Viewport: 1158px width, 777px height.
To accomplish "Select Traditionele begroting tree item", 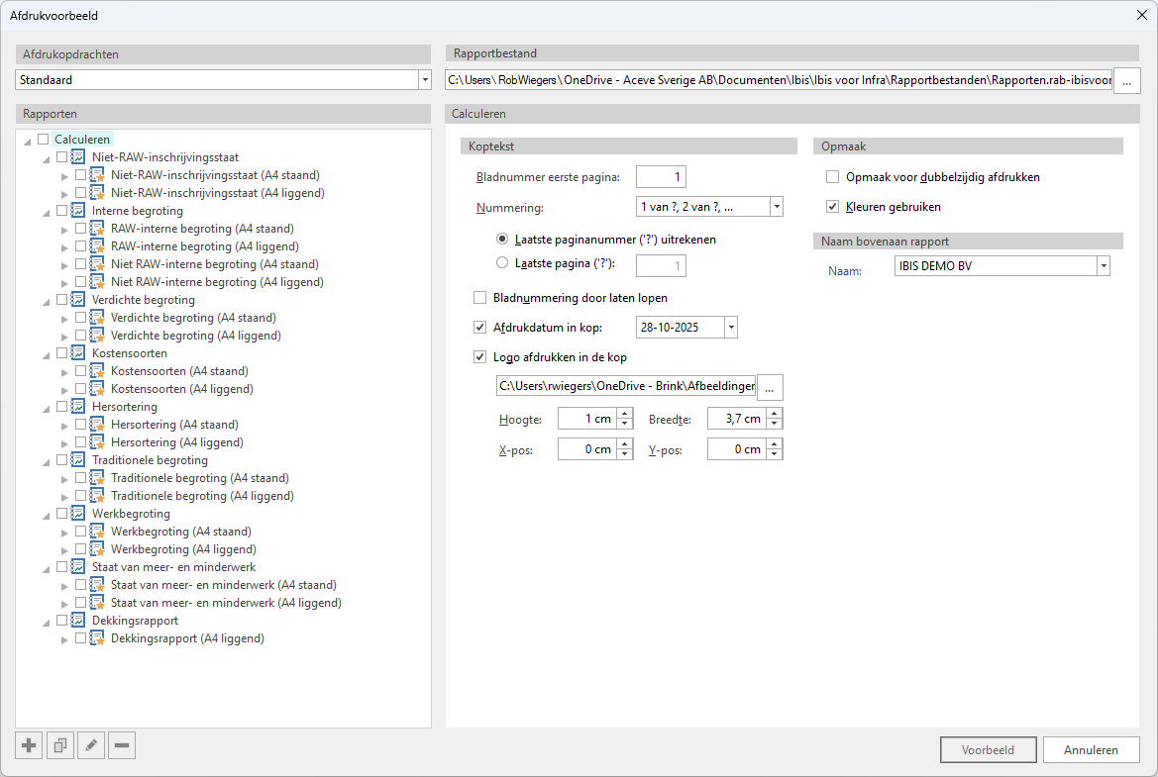I will tap(150, 460).
